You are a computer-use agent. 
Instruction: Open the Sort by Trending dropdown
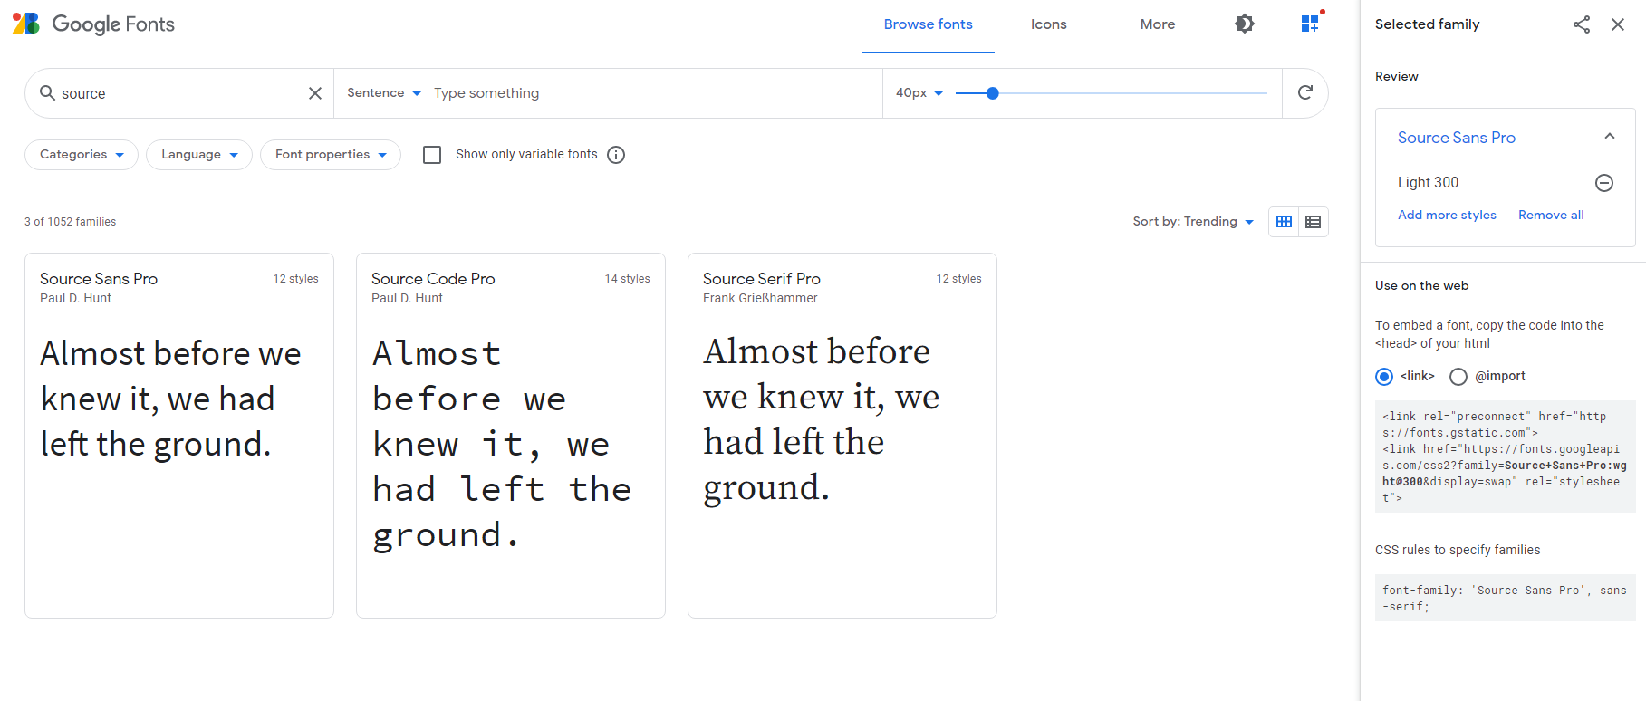[x=1193, y=222]
